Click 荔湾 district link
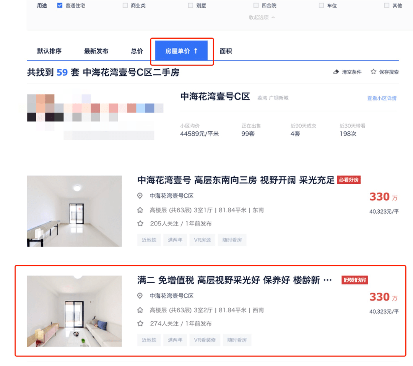 (x=262, y=98)
